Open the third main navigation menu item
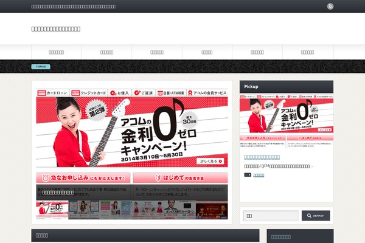365x243 pixels. tap(157, 52)
